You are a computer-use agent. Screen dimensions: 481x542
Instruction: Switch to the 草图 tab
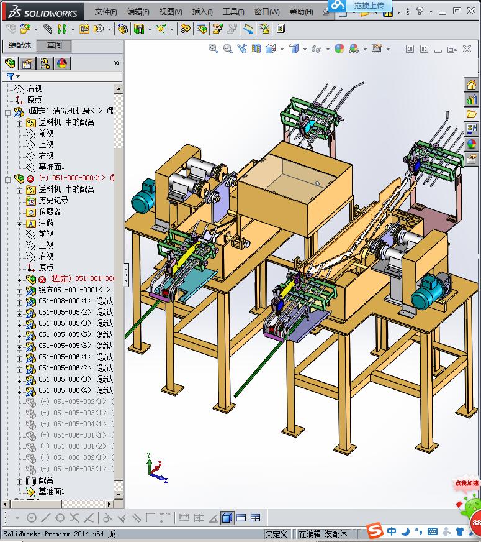54,45
